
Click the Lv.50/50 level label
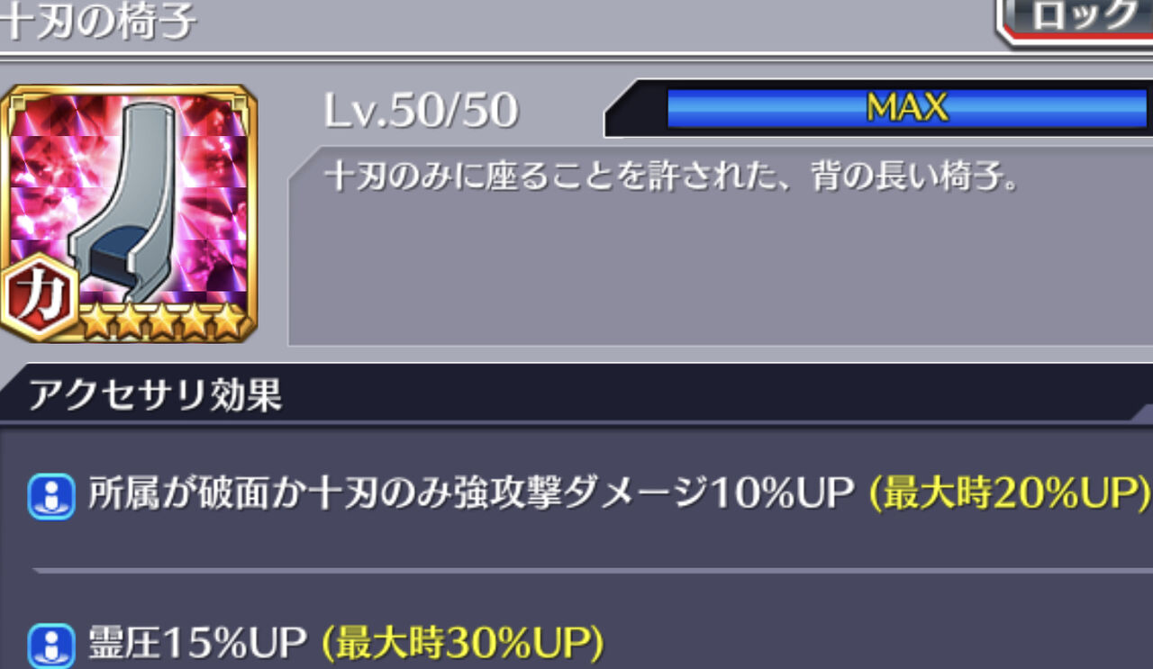pyautogui.click(x=421, y=110)
